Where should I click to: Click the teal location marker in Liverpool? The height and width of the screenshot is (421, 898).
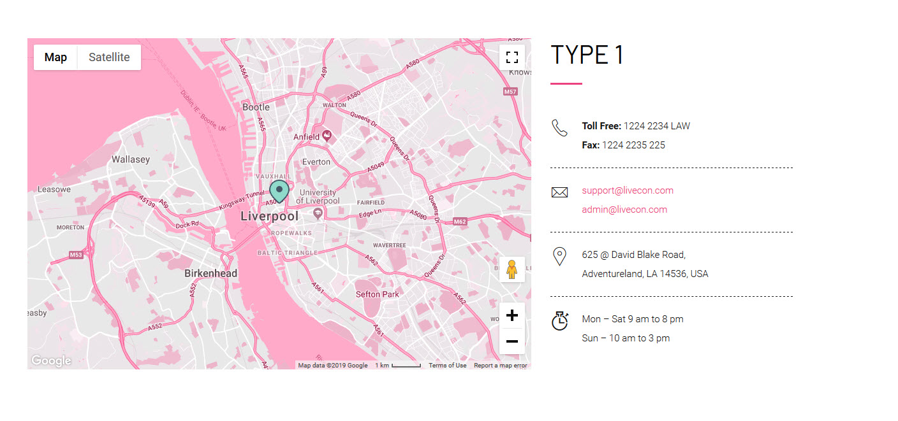click(279, 190)
